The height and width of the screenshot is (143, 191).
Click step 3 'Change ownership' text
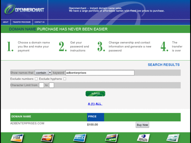pos(130,46)
